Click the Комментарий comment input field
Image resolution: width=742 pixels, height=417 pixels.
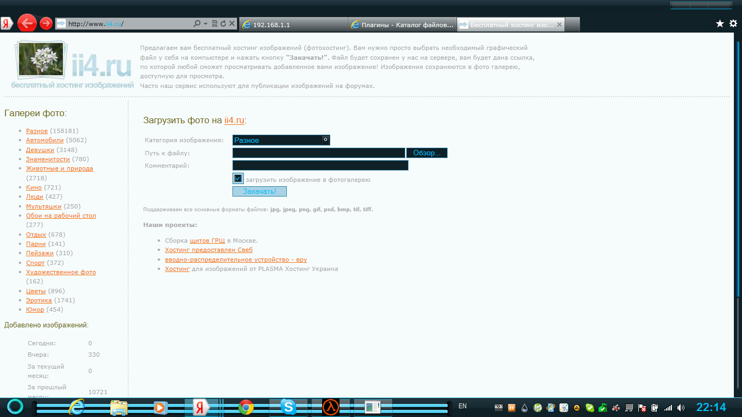tap(320, 165)
